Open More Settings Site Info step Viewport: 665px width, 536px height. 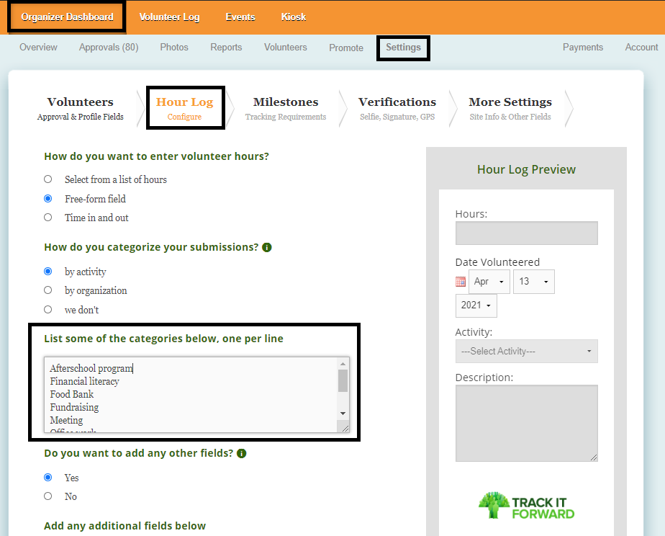click(x=510, y=108)
